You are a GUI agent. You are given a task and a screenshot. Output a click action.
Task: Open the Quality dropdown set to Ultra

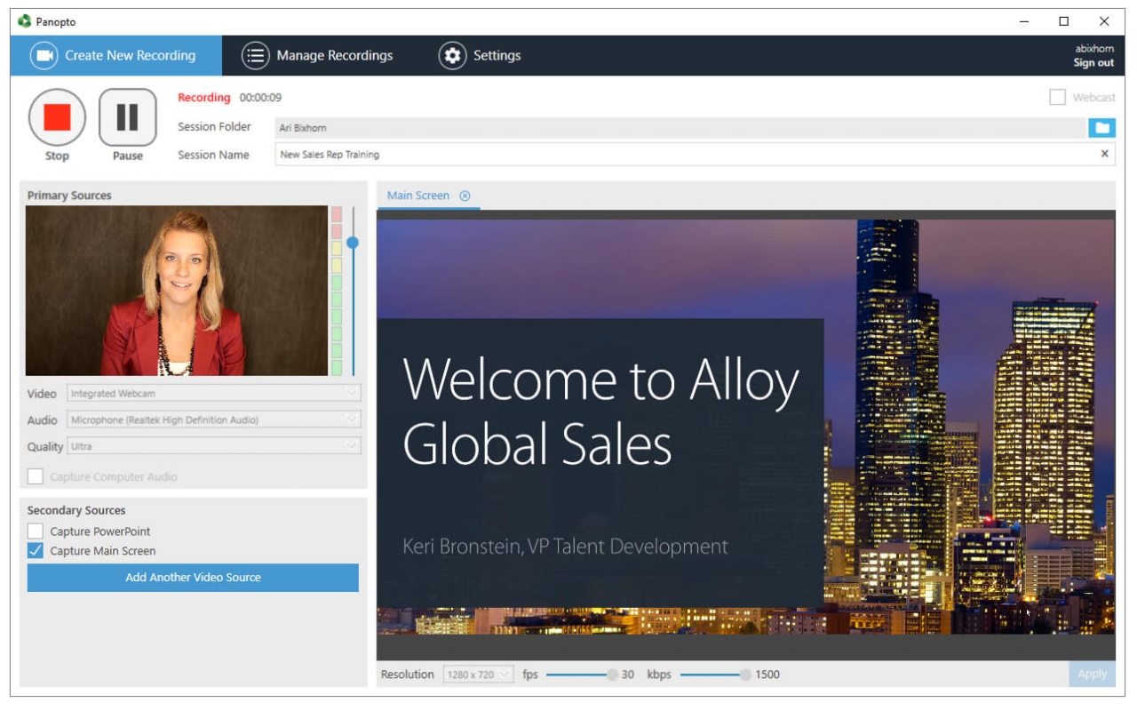(x=214, y=446)
